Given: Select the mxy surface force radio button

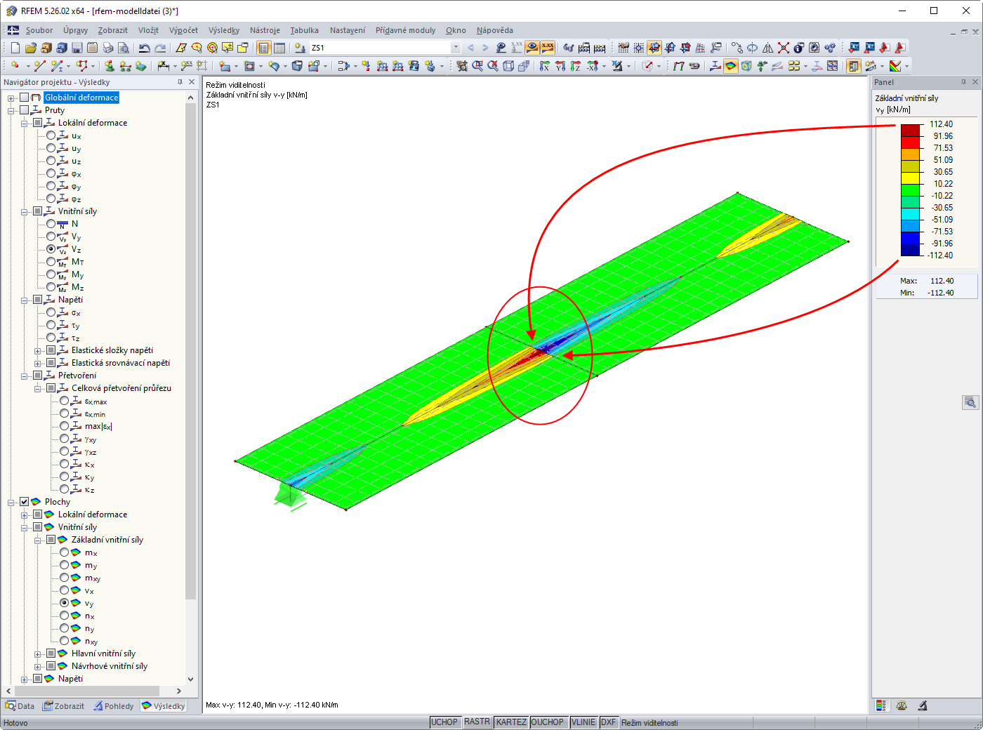Looking at the screenshot, I should coord(65,578).
